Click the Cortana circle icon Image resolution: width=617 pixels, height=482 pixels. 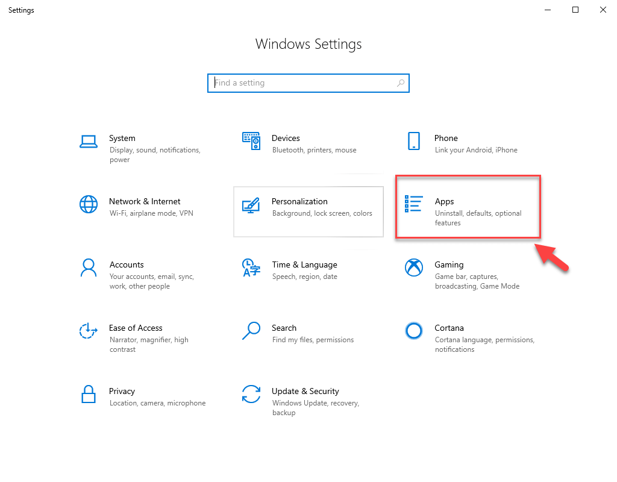[x=413, y=331]
